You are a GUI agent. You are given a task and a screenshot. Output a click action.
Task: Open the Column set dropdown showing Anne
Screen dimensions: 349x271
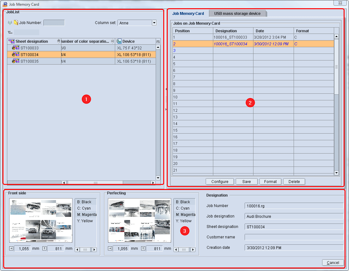(154, 22)
